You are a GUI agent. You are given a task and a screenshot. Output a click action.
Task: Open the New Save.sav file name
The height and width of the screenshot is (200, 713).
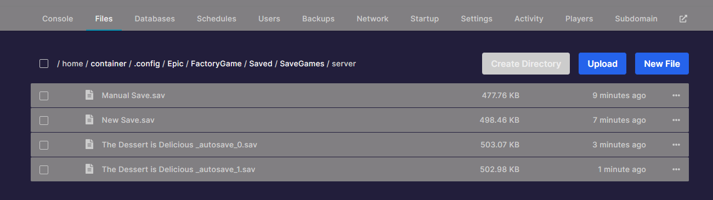pos(128,120)
